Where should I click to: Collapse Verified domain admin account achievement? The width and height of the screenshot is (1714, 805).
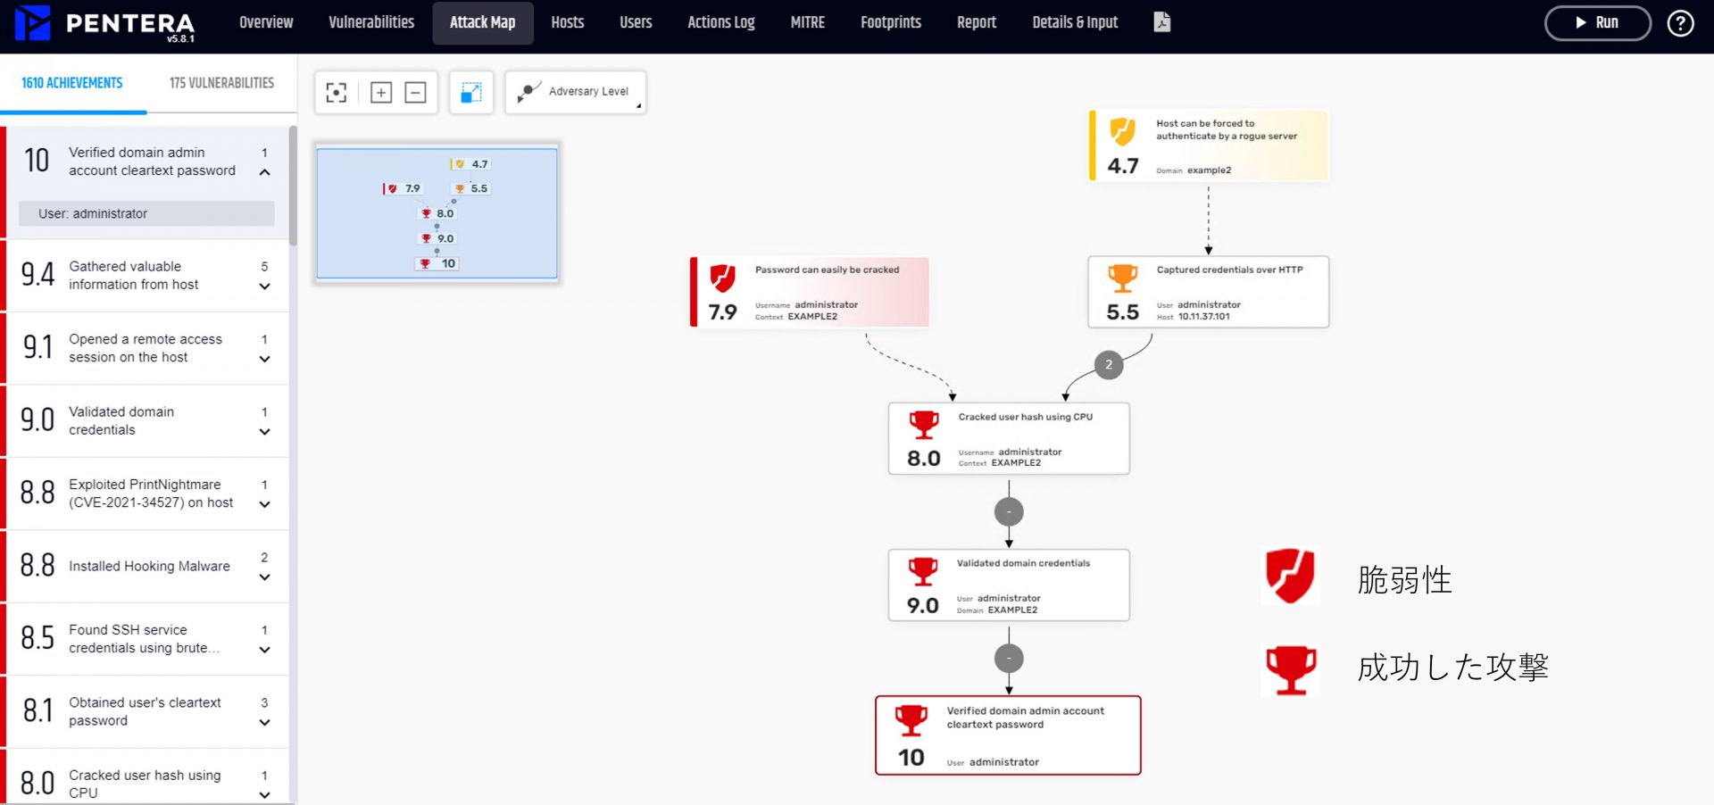click(x=264, y=171)
